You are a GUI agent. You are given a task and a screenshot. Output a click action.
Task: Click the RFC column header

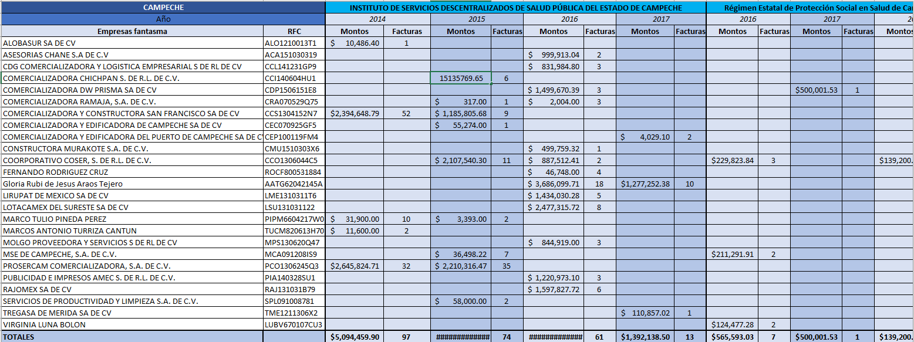(x=295, y=31)
